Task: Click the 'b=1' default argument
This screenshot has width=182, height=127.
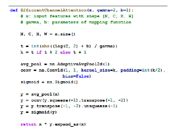Action: click(125, 10)
